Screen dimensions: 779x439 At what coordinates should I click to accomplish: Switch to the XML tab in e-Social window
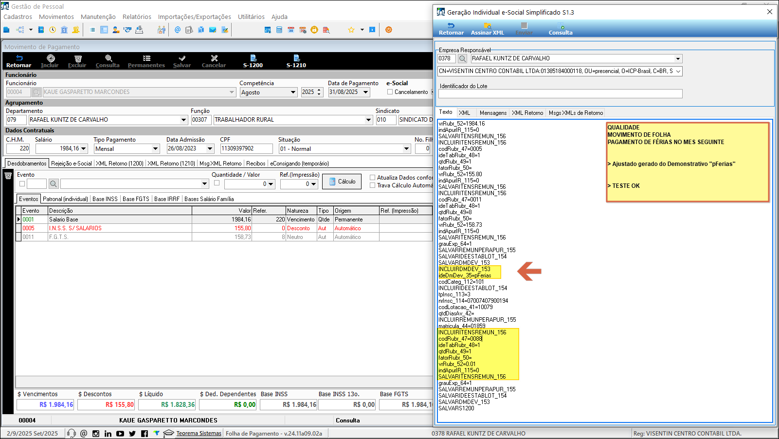pos(465,112)
